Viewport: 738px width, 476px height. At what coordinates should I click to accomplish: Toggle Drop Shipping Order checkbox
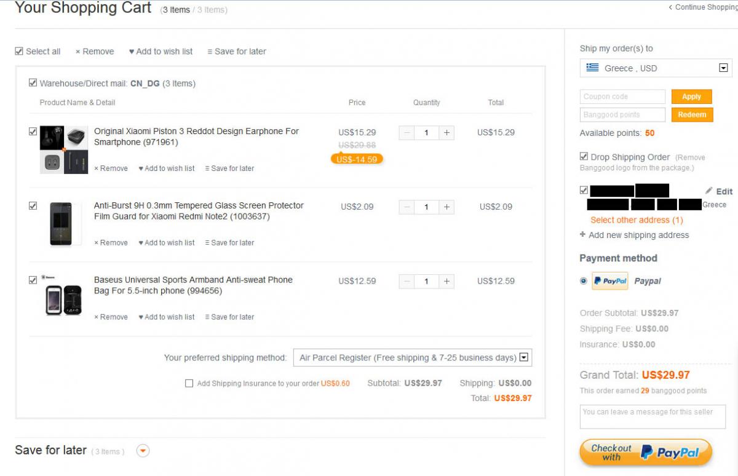tap(584, 157)
